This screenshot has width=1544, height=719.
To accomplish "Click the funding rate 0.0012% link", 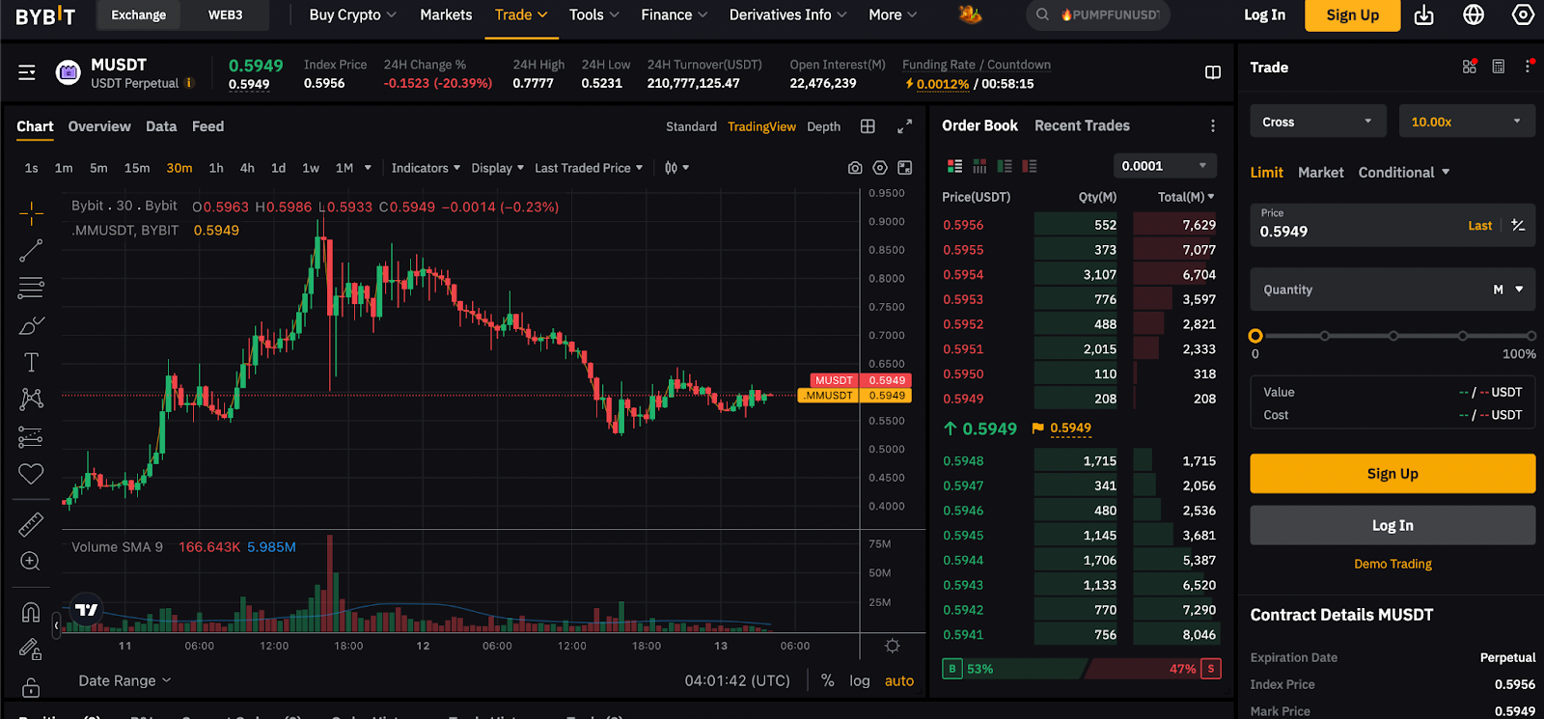I will (x=943, y=84).
